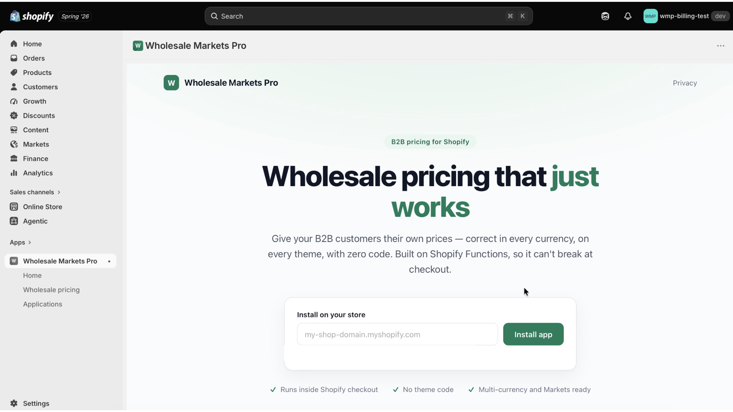Select Wholesale pricing app submenu
The height and width of the screenshot is (412, 733).
[51, 290]
